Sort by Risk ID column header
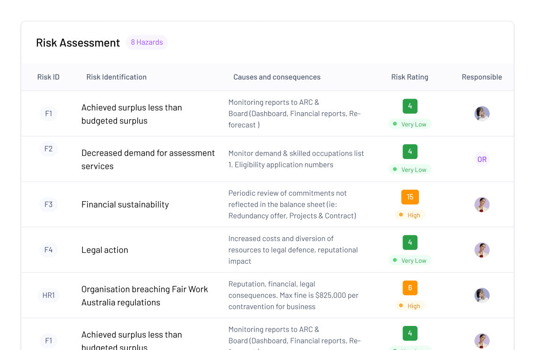Screen dimensions: 535x350 click(x=48, y=77)
